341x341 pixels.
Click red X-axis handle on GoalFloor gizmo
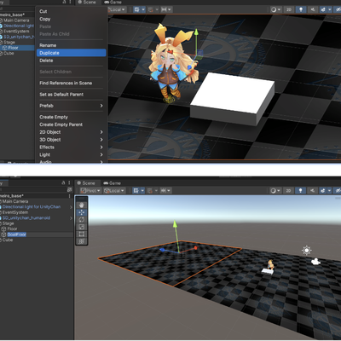pos(195,248)
